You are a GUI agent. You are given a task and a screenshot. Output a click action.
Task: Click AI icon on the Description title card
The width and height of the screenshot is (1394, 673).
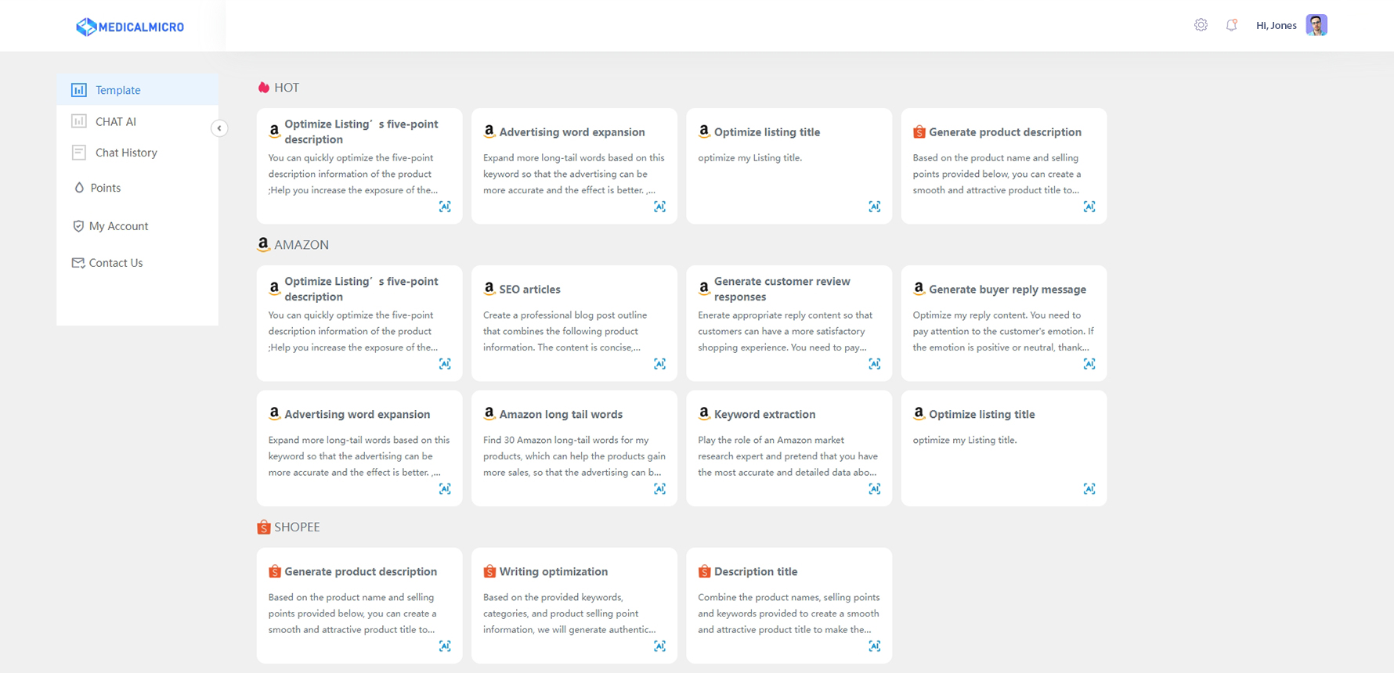(x=874, y=646)
